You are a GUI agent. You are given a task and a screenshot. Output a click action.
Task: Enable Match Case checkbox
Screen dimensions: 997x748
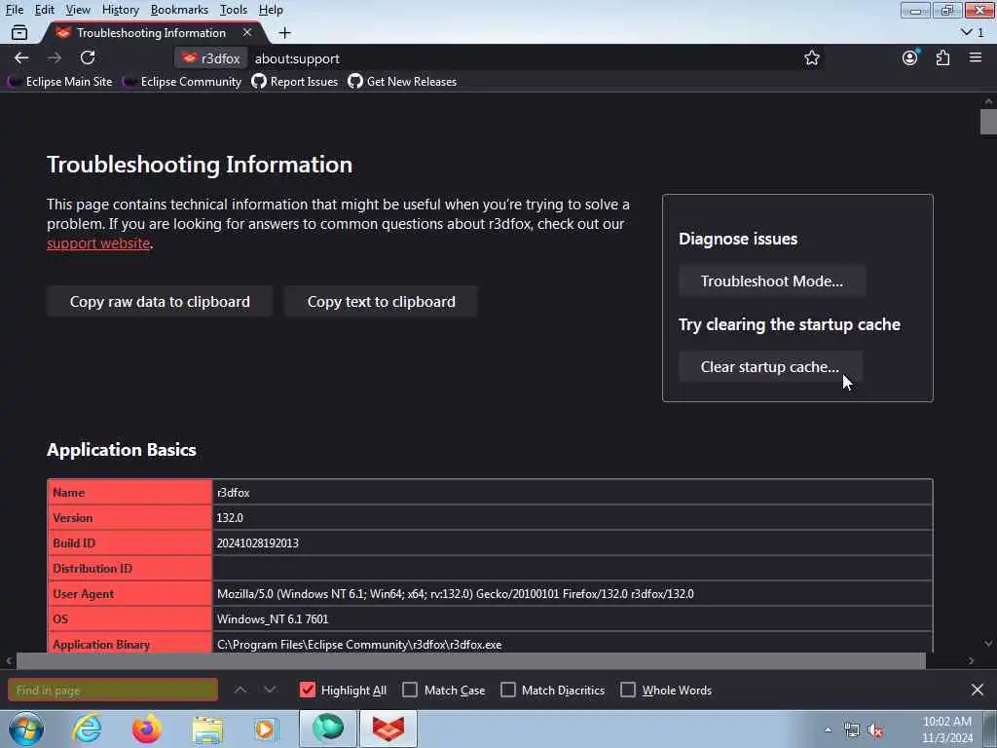410,690
